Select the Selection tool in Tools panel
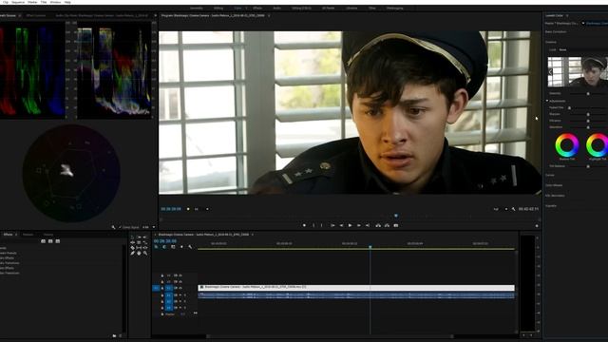The height and width of the screenshot is (342, 608). click(132, 237)
